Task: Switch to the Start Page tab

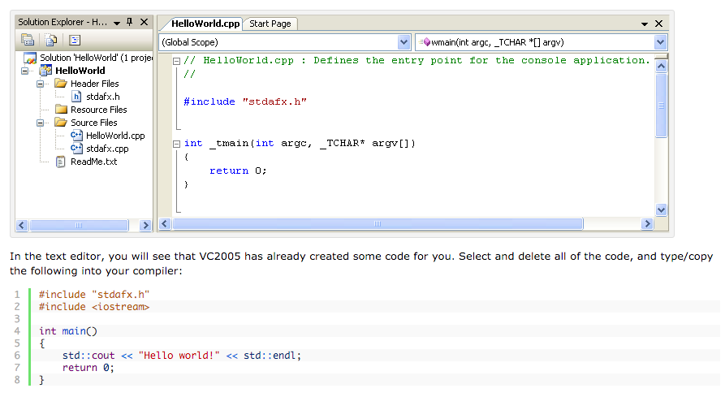Action: (x=270, y=24)
